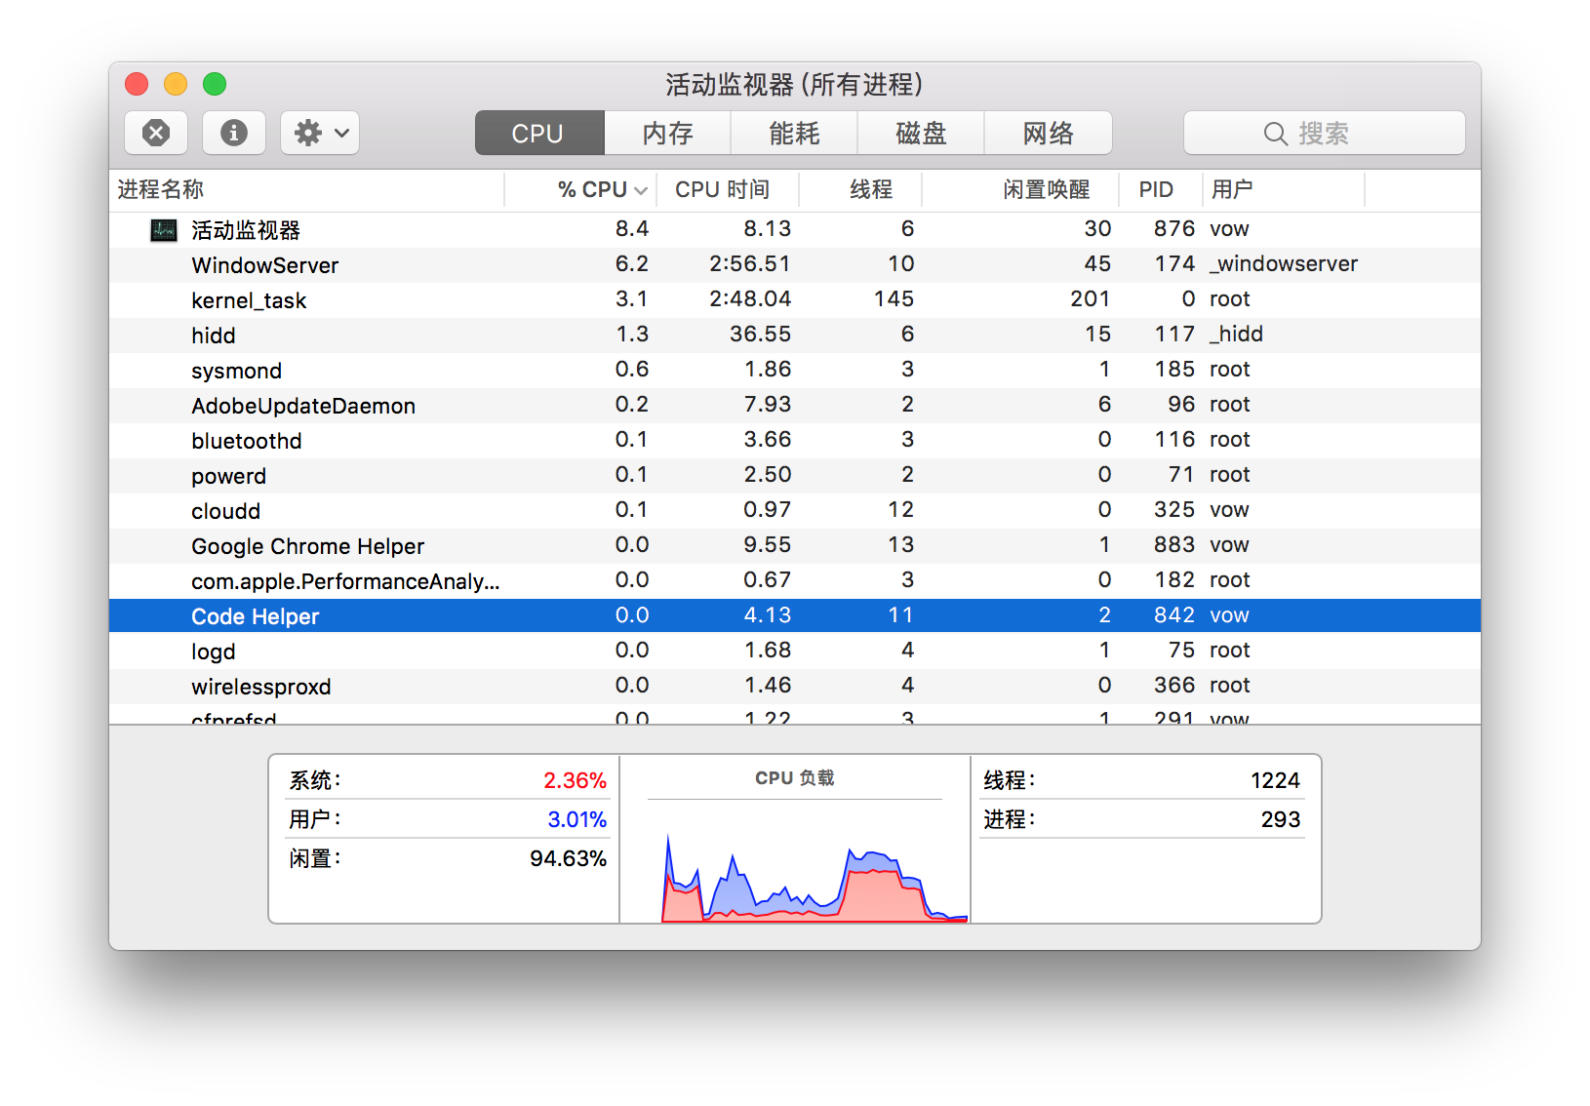Sort by CPU 时间 column header
This screenshot has width=1590, height=1106.
pos(728,189)
